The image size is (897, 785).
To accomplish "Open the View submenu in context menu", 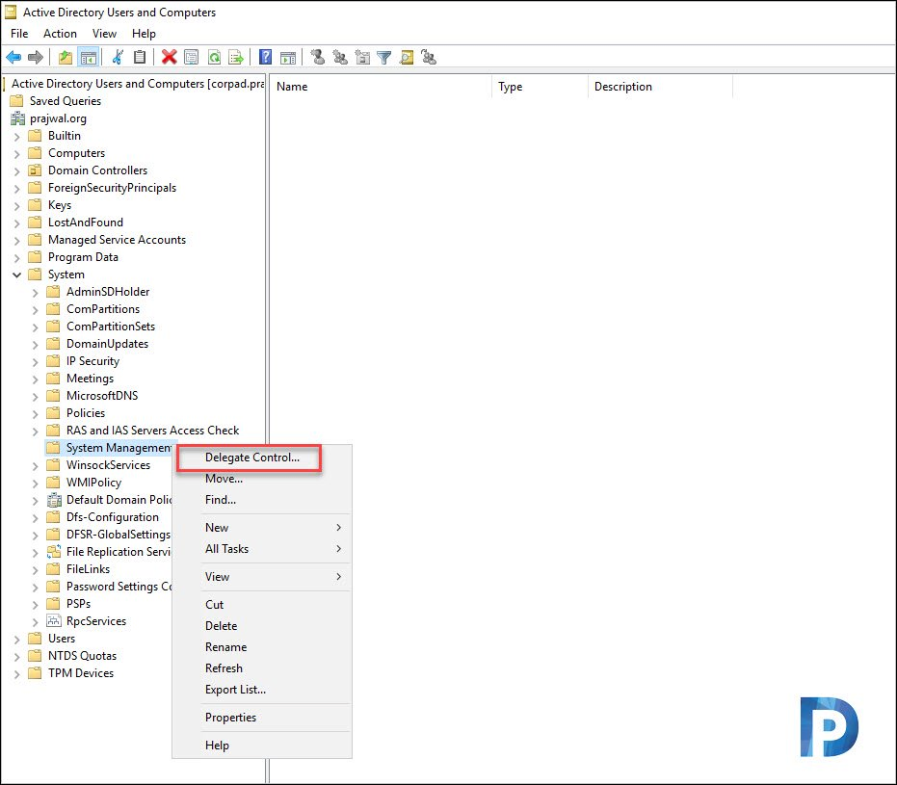I will click(x=262, y=577).
